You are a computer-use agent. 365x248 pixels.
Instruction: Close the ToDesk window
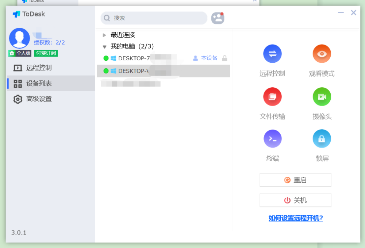pyautogui.click(x=353, y=12)
